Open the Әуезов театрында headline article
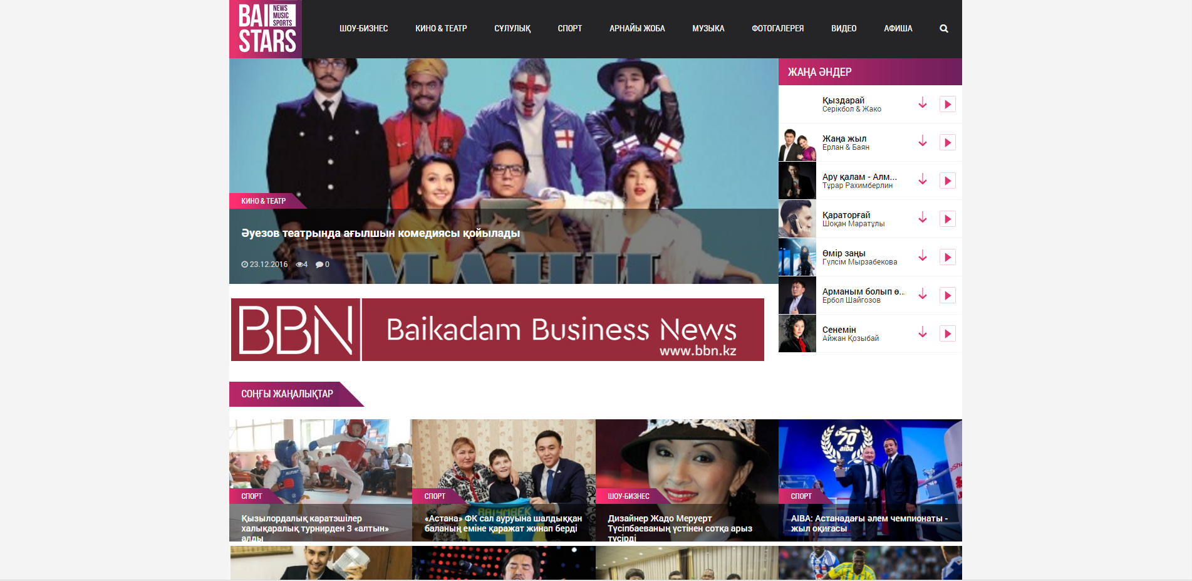Screen dimensions: 1192x581 [x=380, y=233]
